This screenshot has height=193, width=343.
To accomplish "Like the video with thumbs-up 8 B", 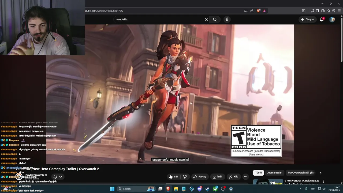I will click(173, 177).
